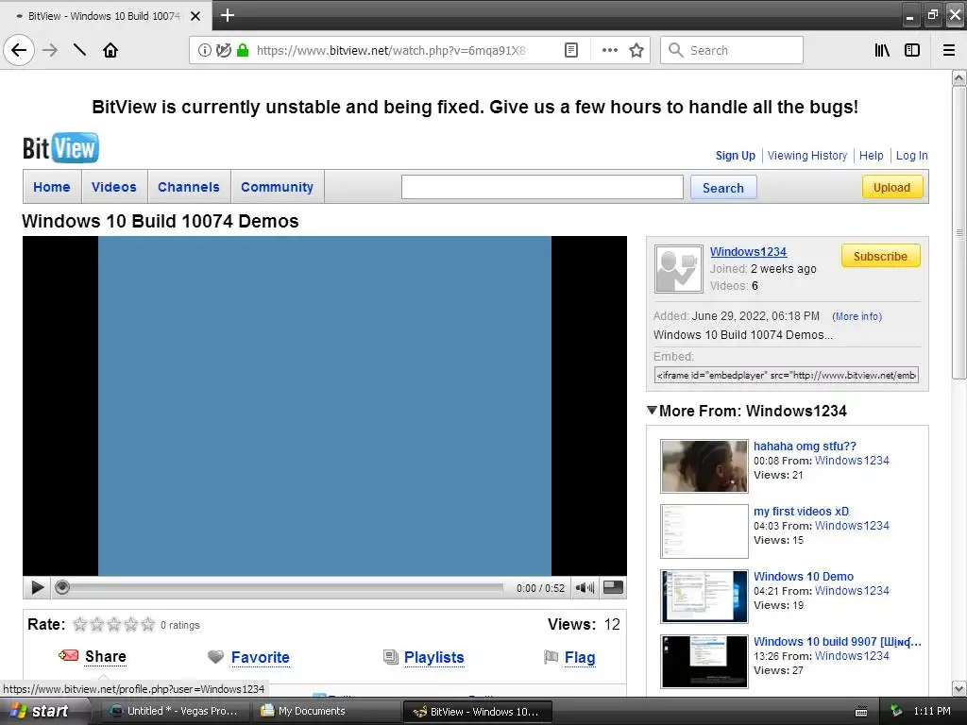Open the Library icon in toolbar
Screen dimensions: 967x725
tap(882, 51)
